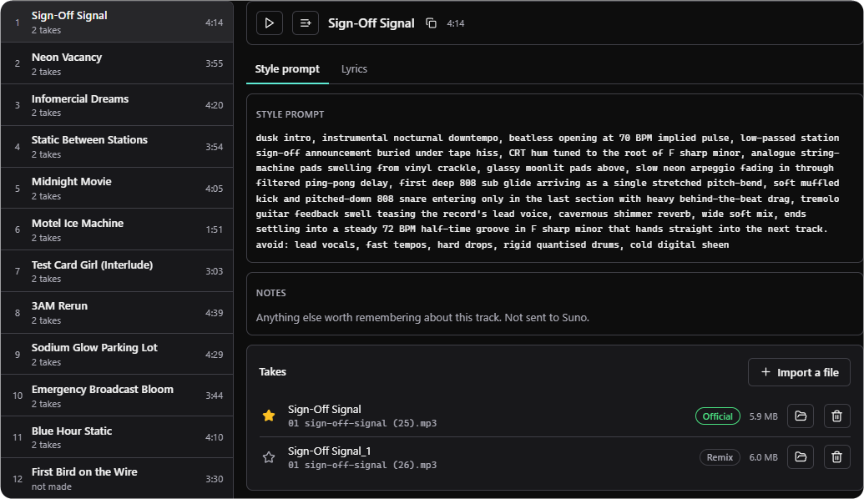The height and width of the screenshot is (499, 864).
Task: Unstar the official Sign-Off Signal take
Action: [x=269, y=416]
